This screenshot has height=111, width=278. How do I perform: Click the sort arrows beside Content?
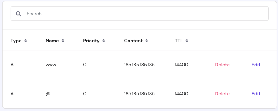147,41
